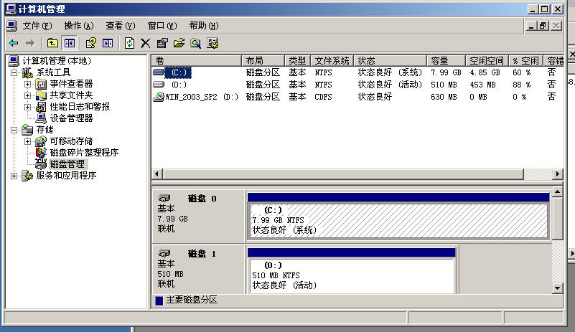Sort by the 布局 column header
This screenshot has height=332, width=575.
(263, 60)
